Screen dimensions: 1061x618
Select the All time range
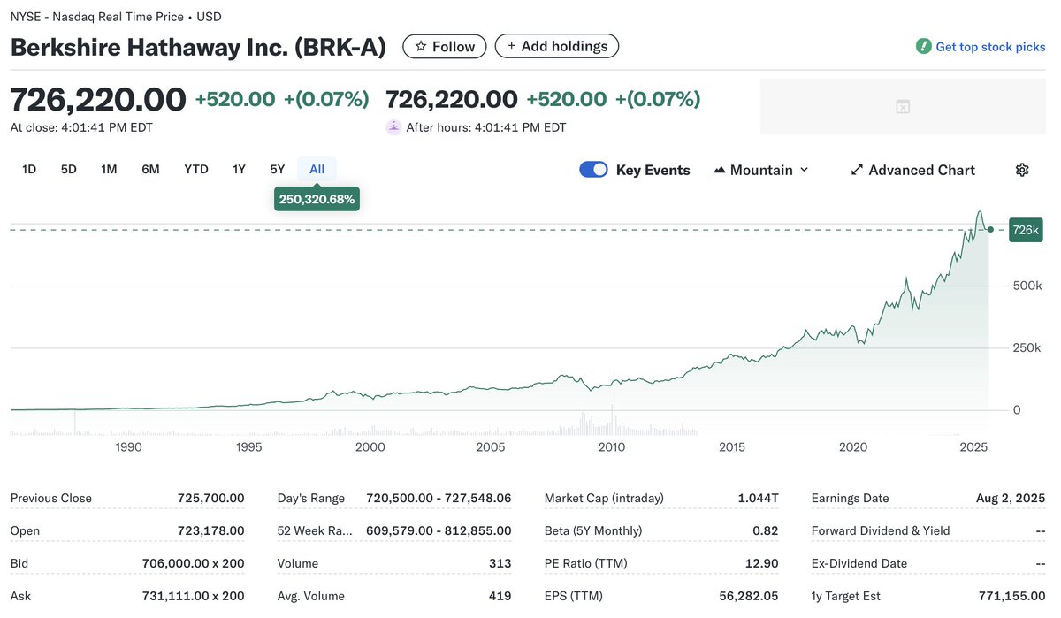point(317,169)
